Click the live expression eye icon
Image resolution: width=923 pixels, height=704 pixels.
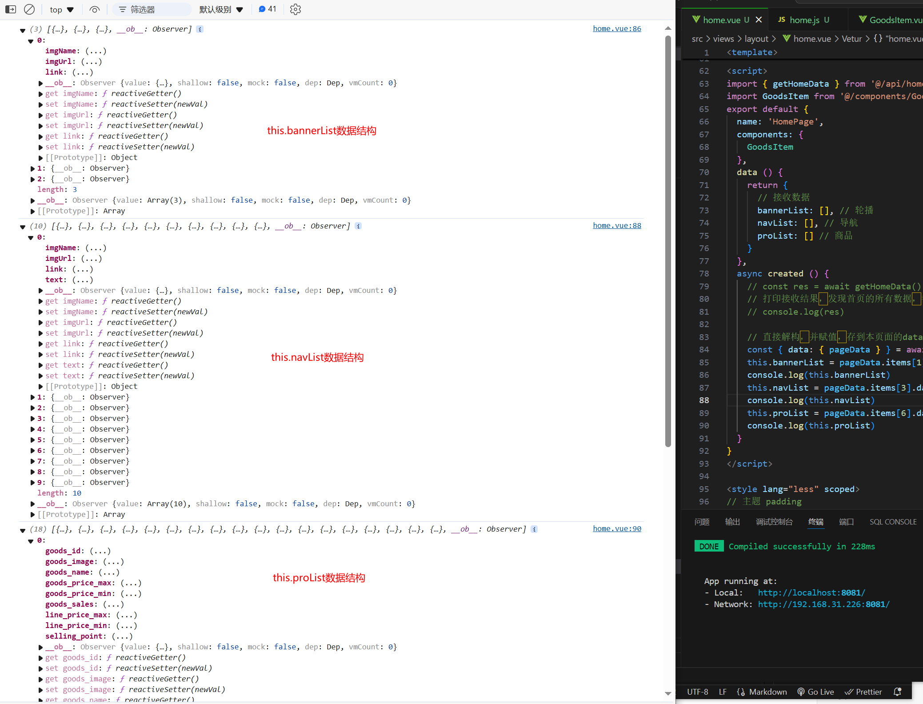(95, 9)
